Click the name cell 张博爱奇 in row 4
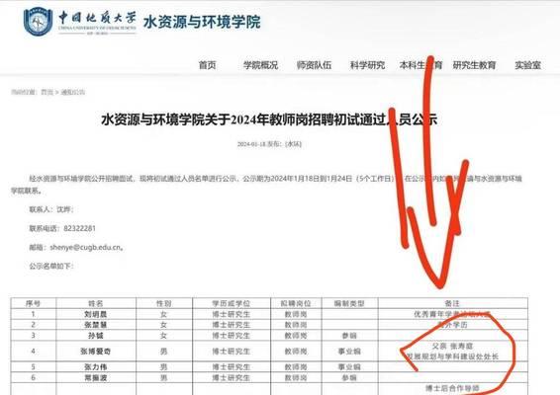Viewport: 560px width, 395px height. (x=96, y=352)
